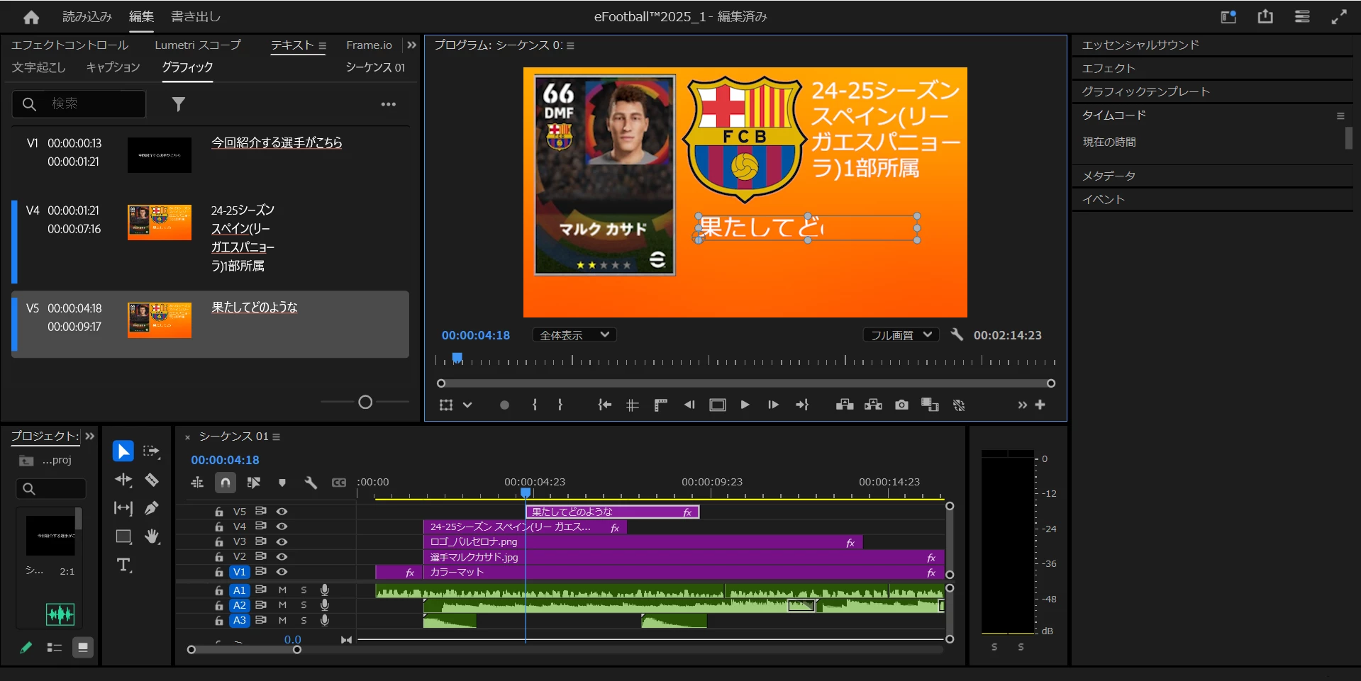Select the Hand tool

(152, 536)
